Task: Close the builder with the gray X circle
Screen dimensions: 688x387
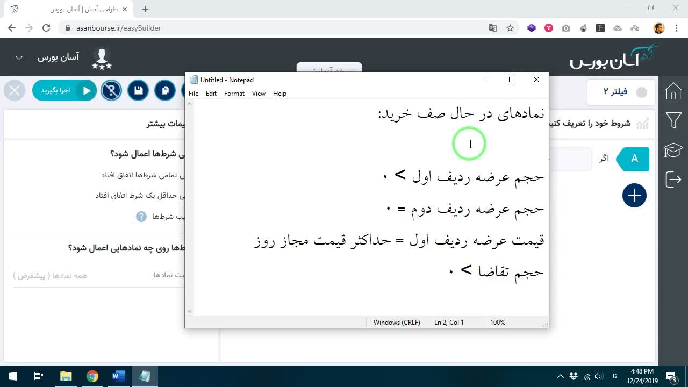Action: click(15, 91)
